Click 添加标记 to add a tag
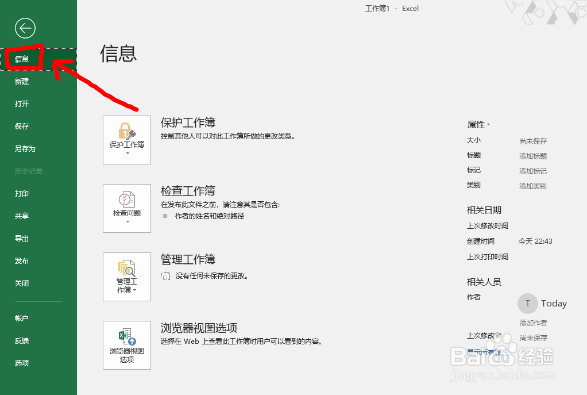 tap(534, 170)
